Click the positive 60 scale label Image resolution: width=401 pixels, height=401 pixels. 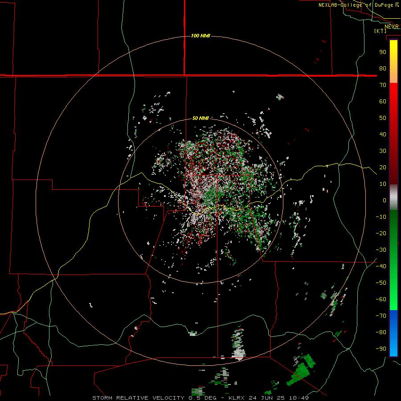[383, 101]
